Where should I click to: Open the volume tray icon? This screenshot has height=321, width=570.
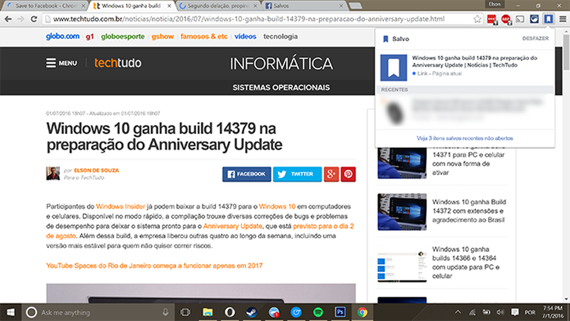[500, 312]
